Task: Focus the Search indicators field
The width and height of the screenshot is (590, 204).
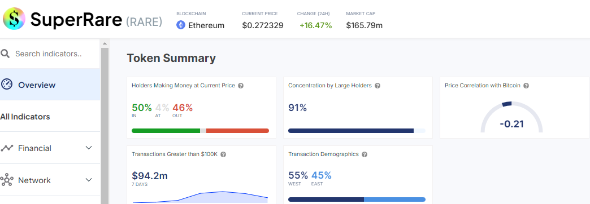Action: pyautogui.click(x=50, y=54)
